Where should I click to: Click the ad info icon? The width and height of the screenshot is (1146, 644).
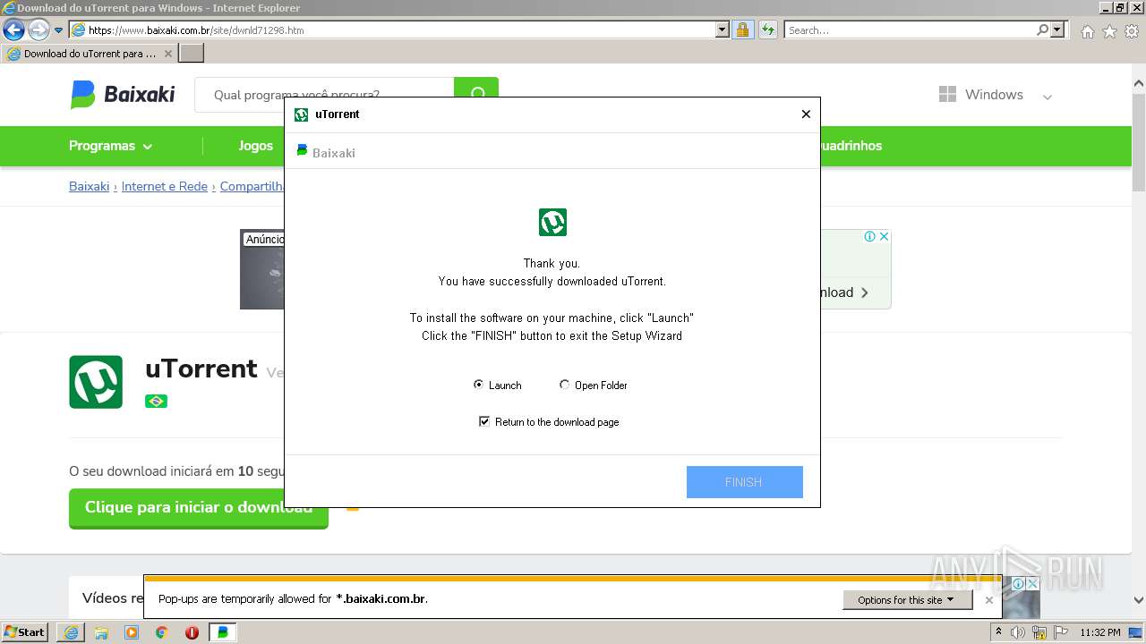pos(869,236)
